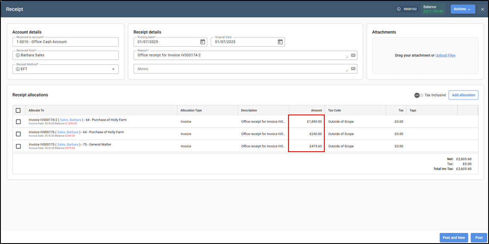
Task: Click Outside of Scope in IV000174-2 row
Action: coord(341,121)
